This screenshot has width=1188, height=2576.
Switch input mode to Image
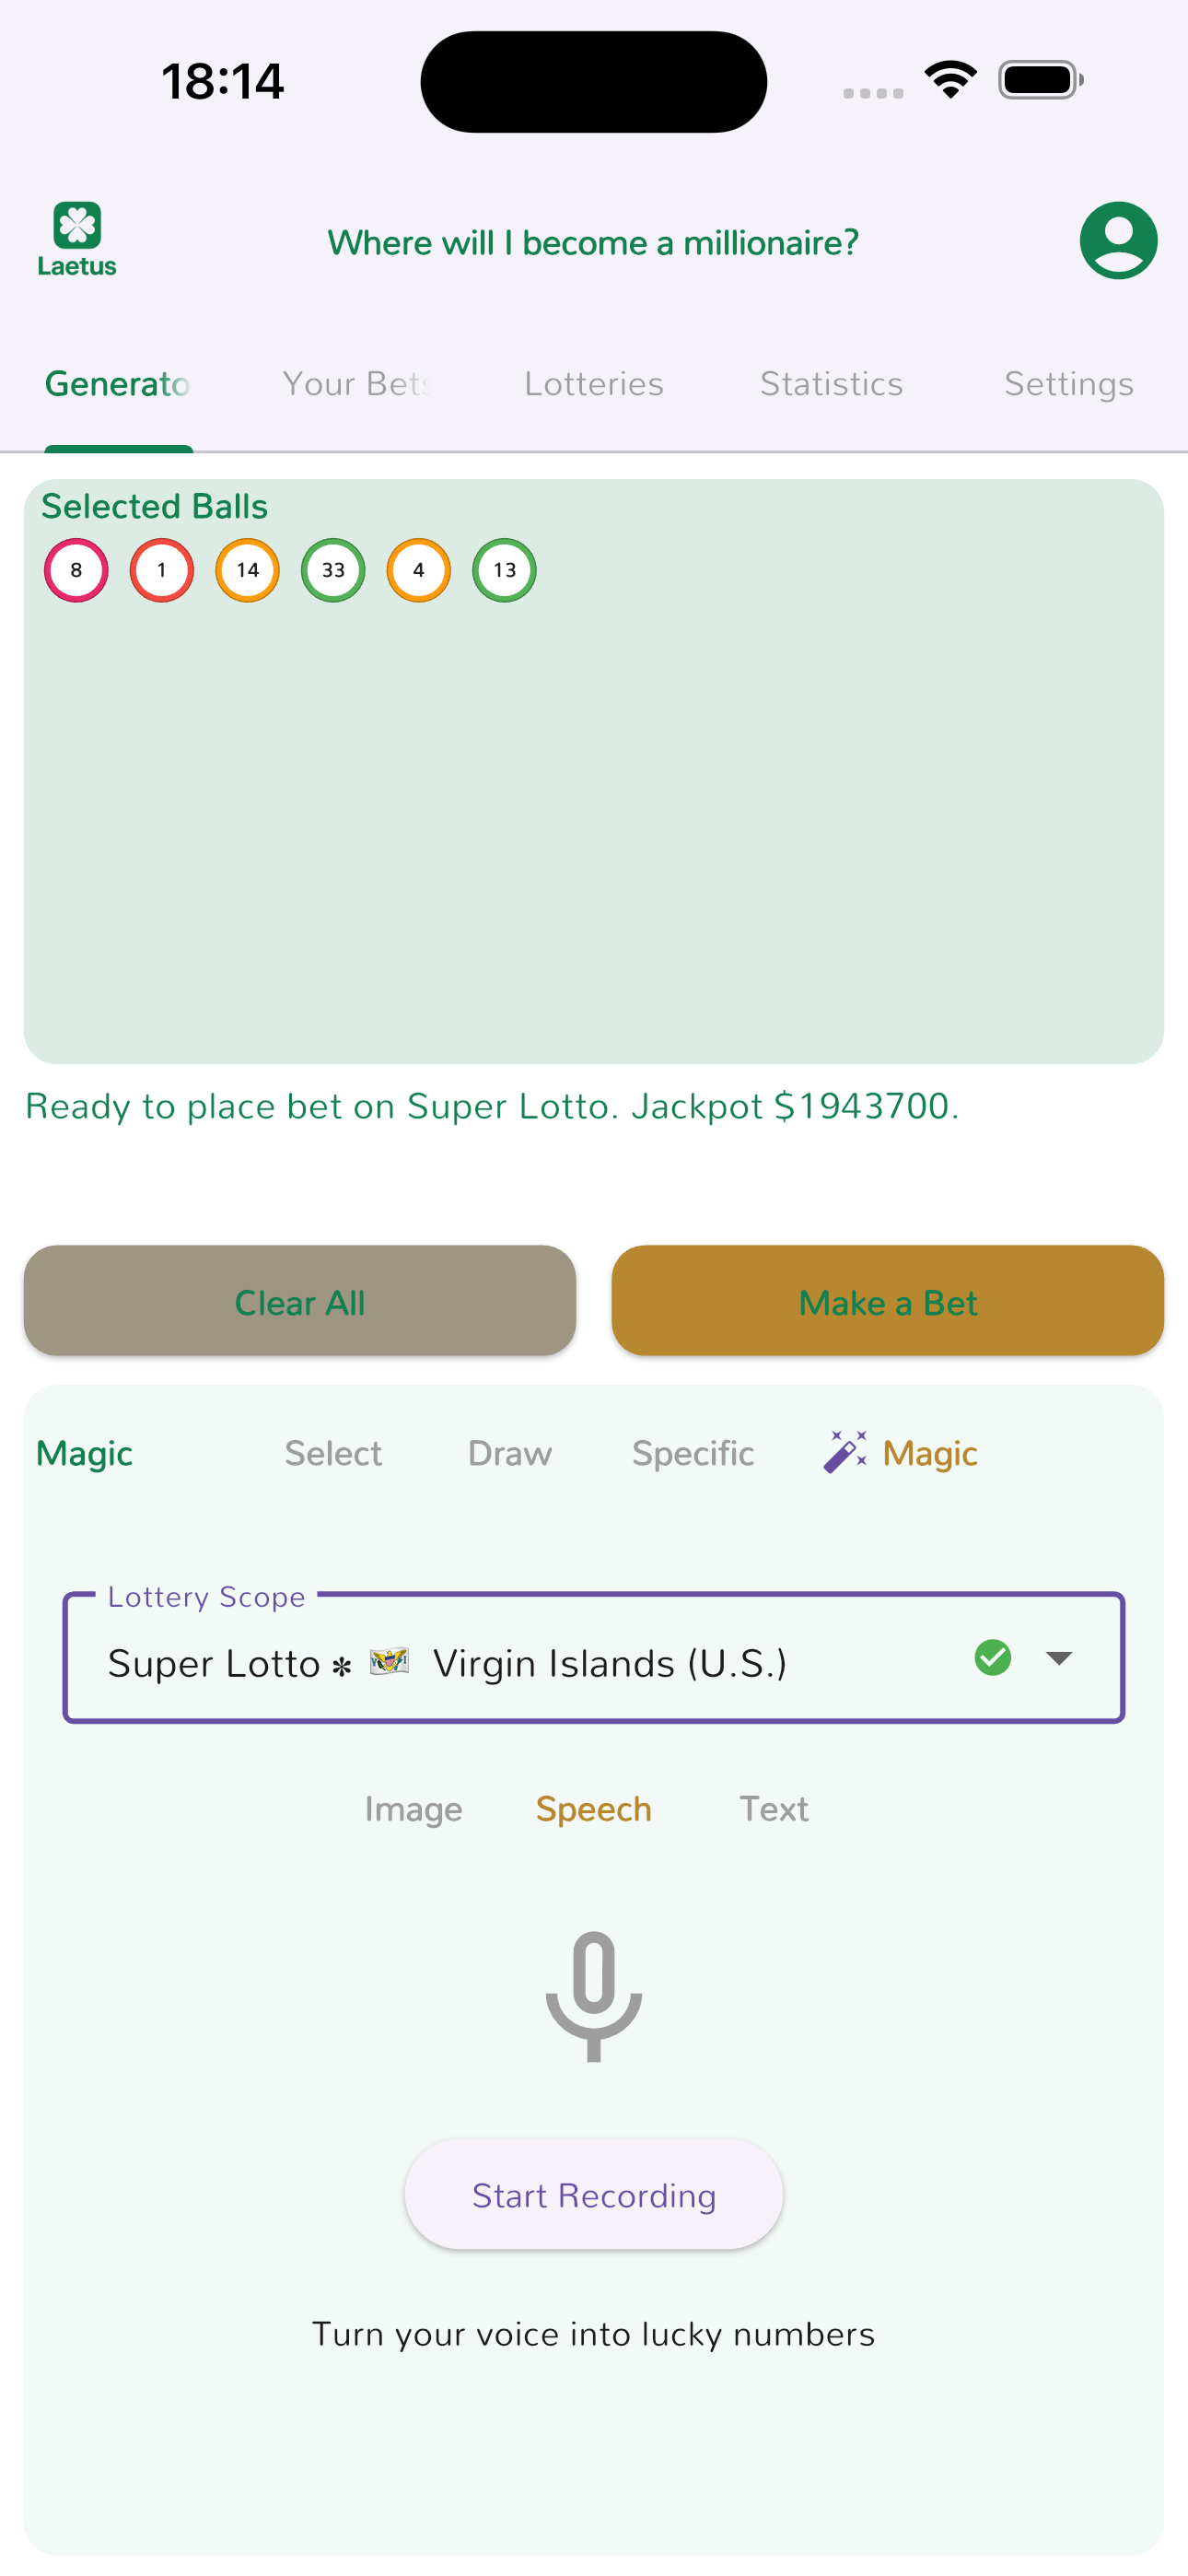click(413, 1809)
